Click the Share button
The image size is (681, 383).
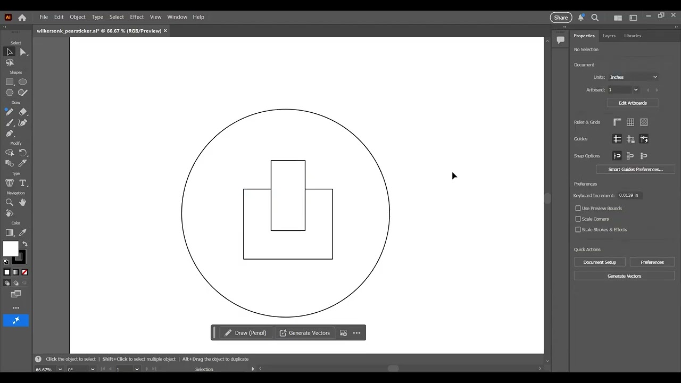(x=561, y=18)
